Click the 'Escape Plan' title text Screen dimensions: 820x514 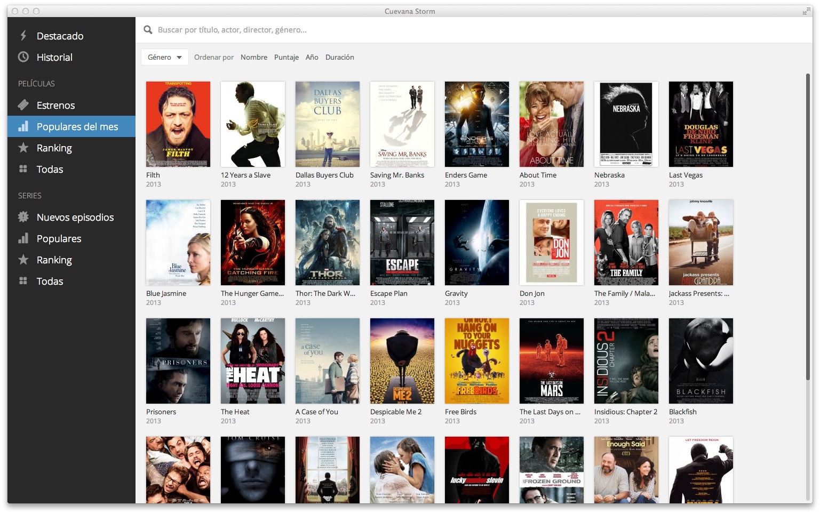[389, 293]
